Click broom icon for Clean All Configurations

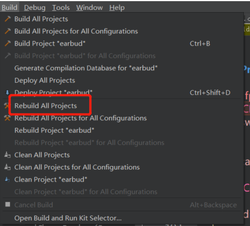7,167
